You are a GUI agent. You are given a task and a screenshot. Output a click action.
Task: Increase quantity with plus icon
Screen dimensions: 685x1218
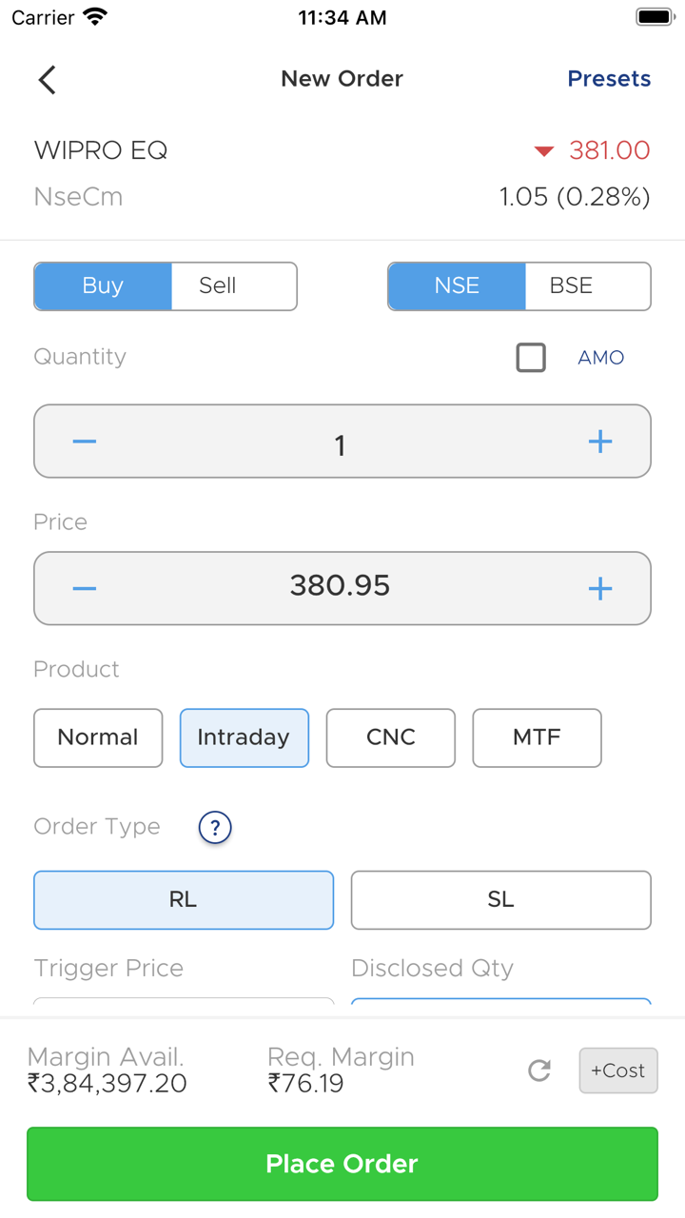(600, 442)
